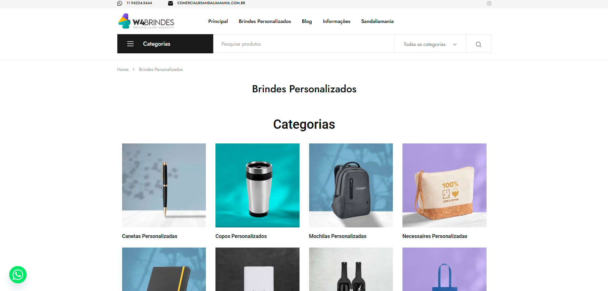Viewport: 608px width, 291px height.
Task: Open the Blog menu link
Action: 307,21
